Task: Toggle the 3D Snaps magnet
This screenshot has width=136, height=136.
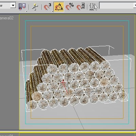Action: click(x=48, y=7)
